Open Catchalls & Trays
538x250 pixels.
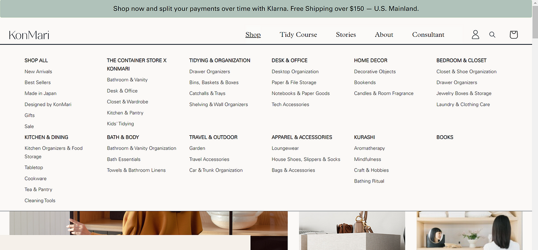pyautogui.click(x=207, y=93)
